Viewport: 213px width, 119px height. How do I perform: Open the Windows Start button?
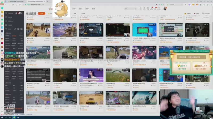(x=2, y=117)
